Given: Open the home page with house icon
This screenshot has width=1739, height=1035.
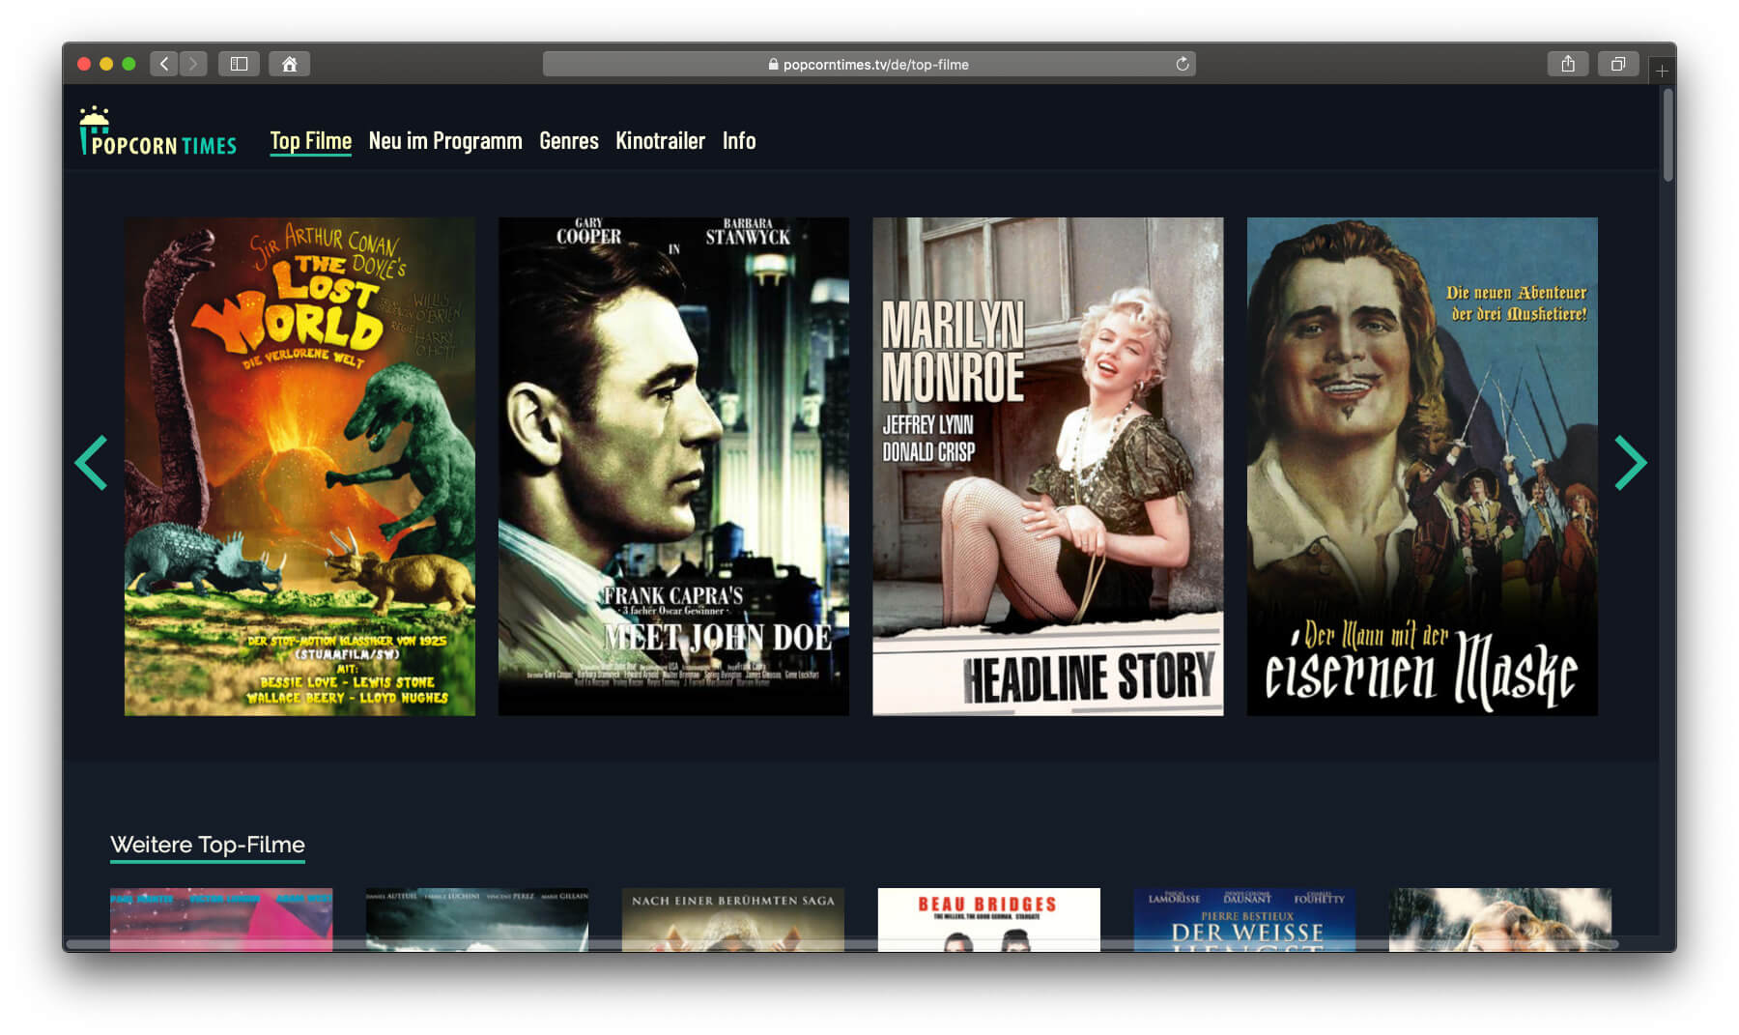Looking at the screenshot, I should point(289,64).
